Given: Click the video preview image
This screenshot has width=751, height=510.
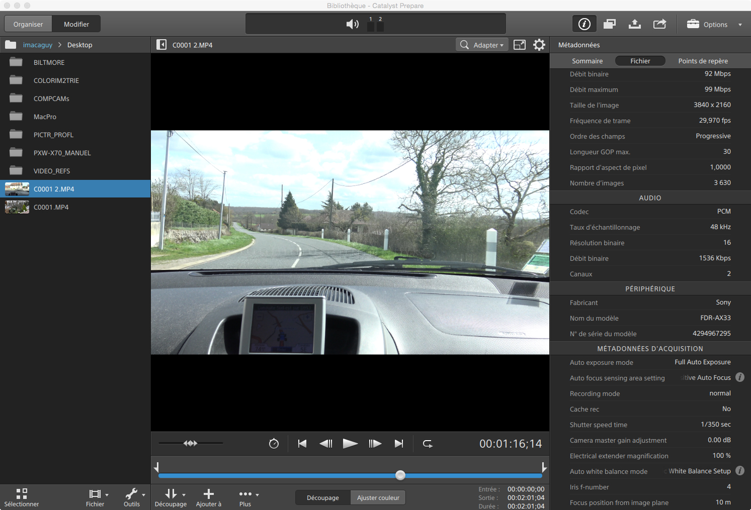Looking at the screenshot, I should coord(350,242).
